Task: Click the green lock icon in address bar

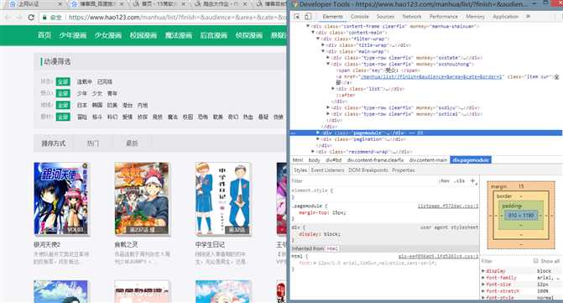Action: click(44, 18)
